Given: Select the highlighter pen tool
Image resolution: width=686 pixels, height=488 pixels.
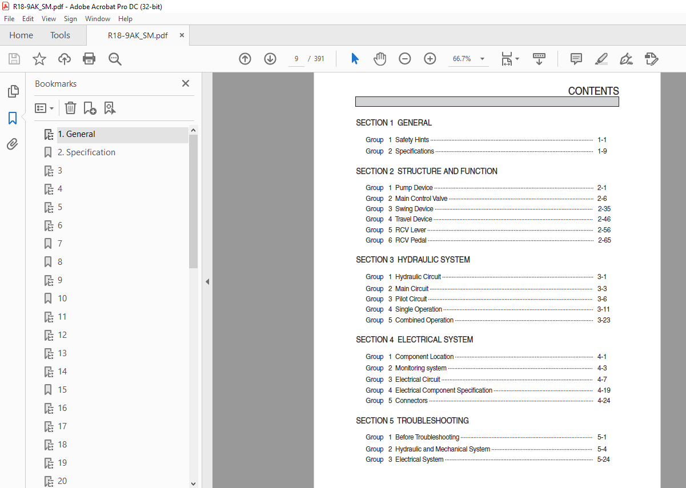Looking at the screenshot, I should pos(601,59).
